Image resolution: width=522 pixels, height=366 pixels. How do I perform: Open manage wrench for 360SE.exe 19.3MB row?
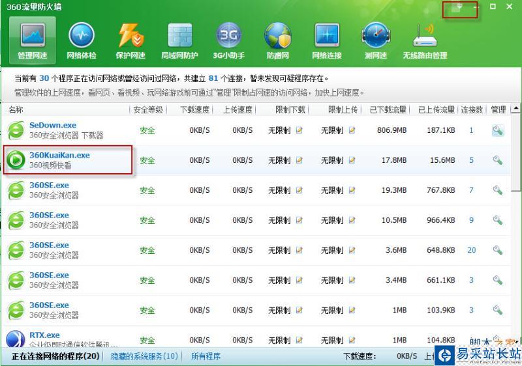498,190
